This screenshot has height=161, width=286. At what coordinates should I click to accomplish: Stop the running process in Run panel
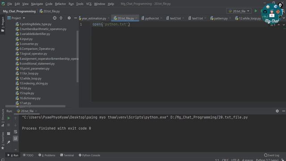(8, 125)
